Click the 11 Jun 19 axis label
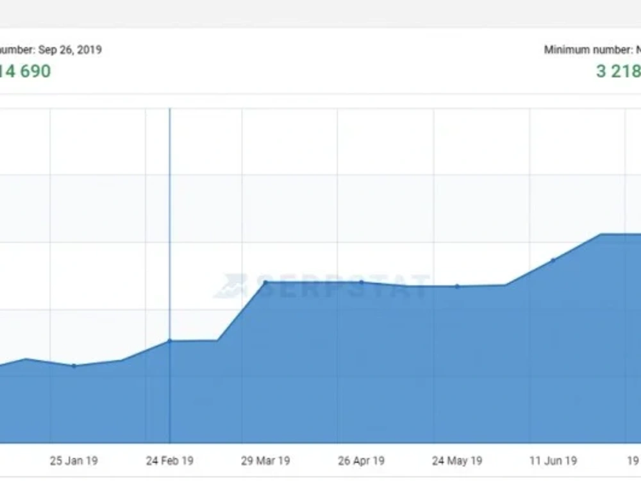 click(553, 461)
